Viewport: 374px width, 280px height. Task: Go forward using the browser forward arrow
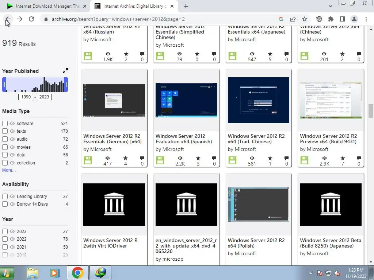pyautogui.click(x=20, y=19)
